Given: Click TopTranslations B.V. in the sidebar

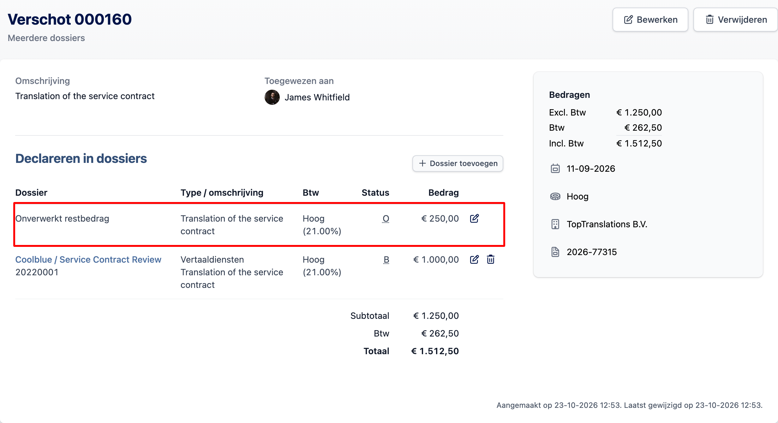Looking at the screenshot, I should pyautogui.click(x=607, y=224).
